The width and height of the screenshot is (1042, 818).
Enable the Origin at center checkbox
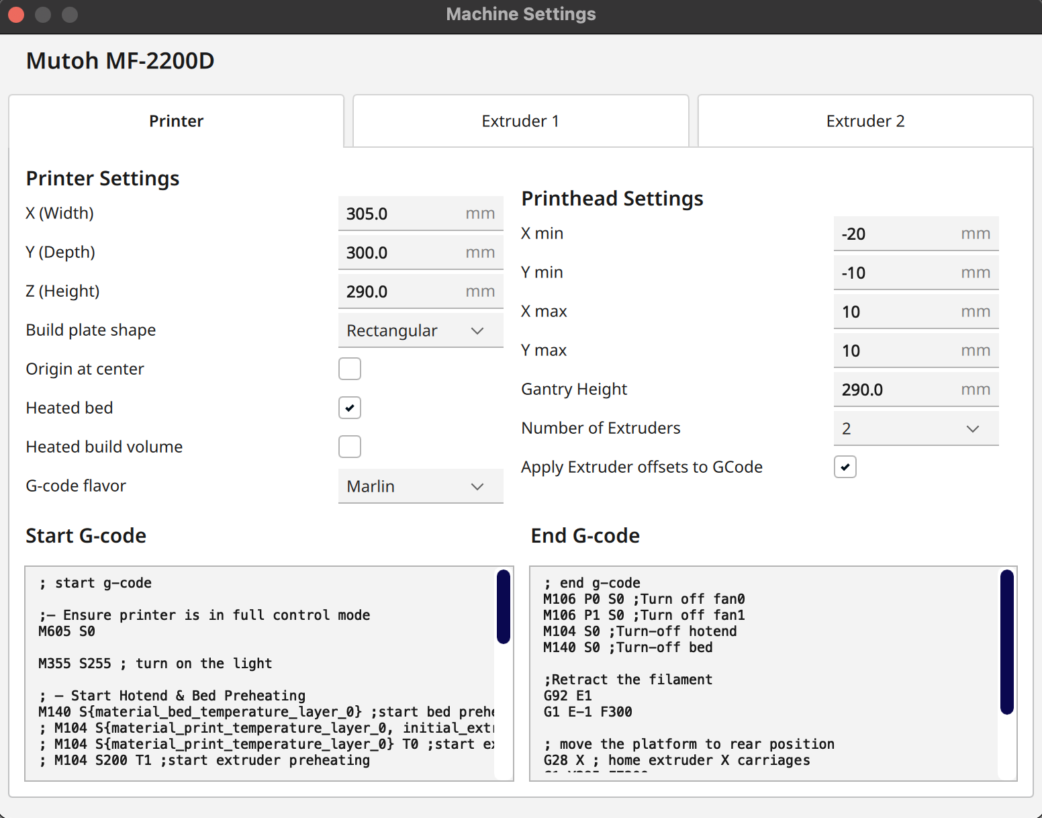(350, 369)
